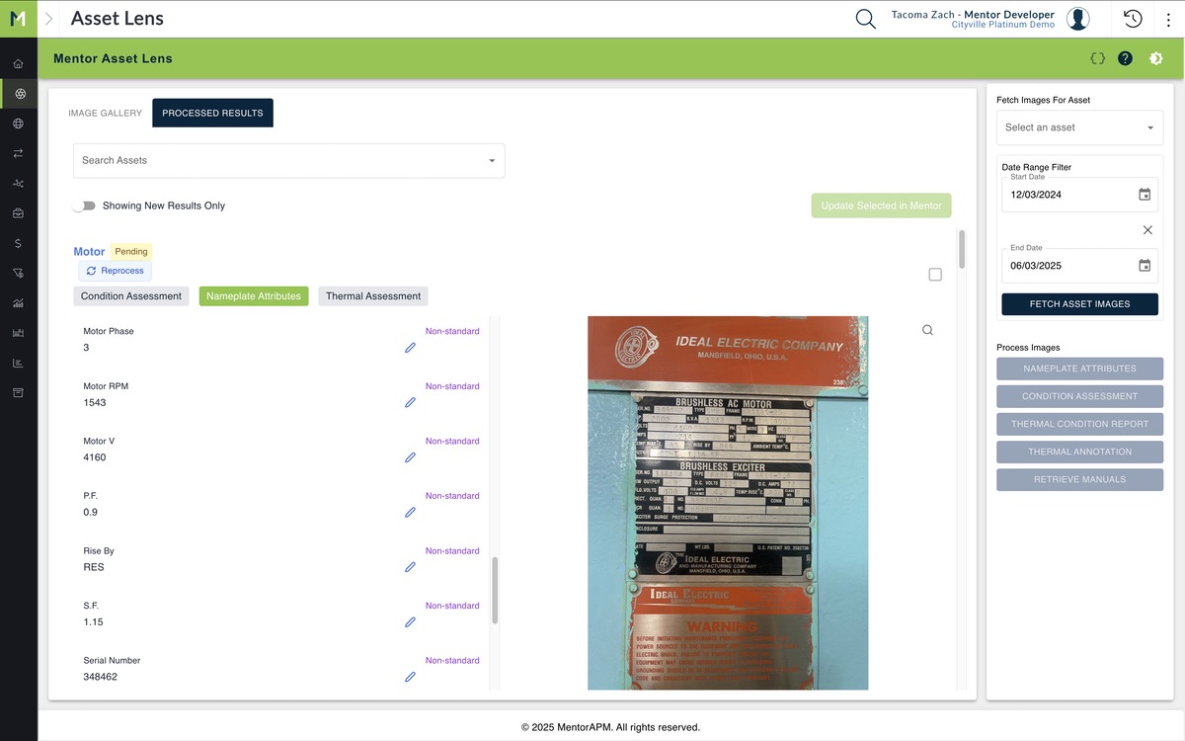Open the factory chart sidebar icon
Screen dimensions: 1185x741
click(x=19, y=333)
